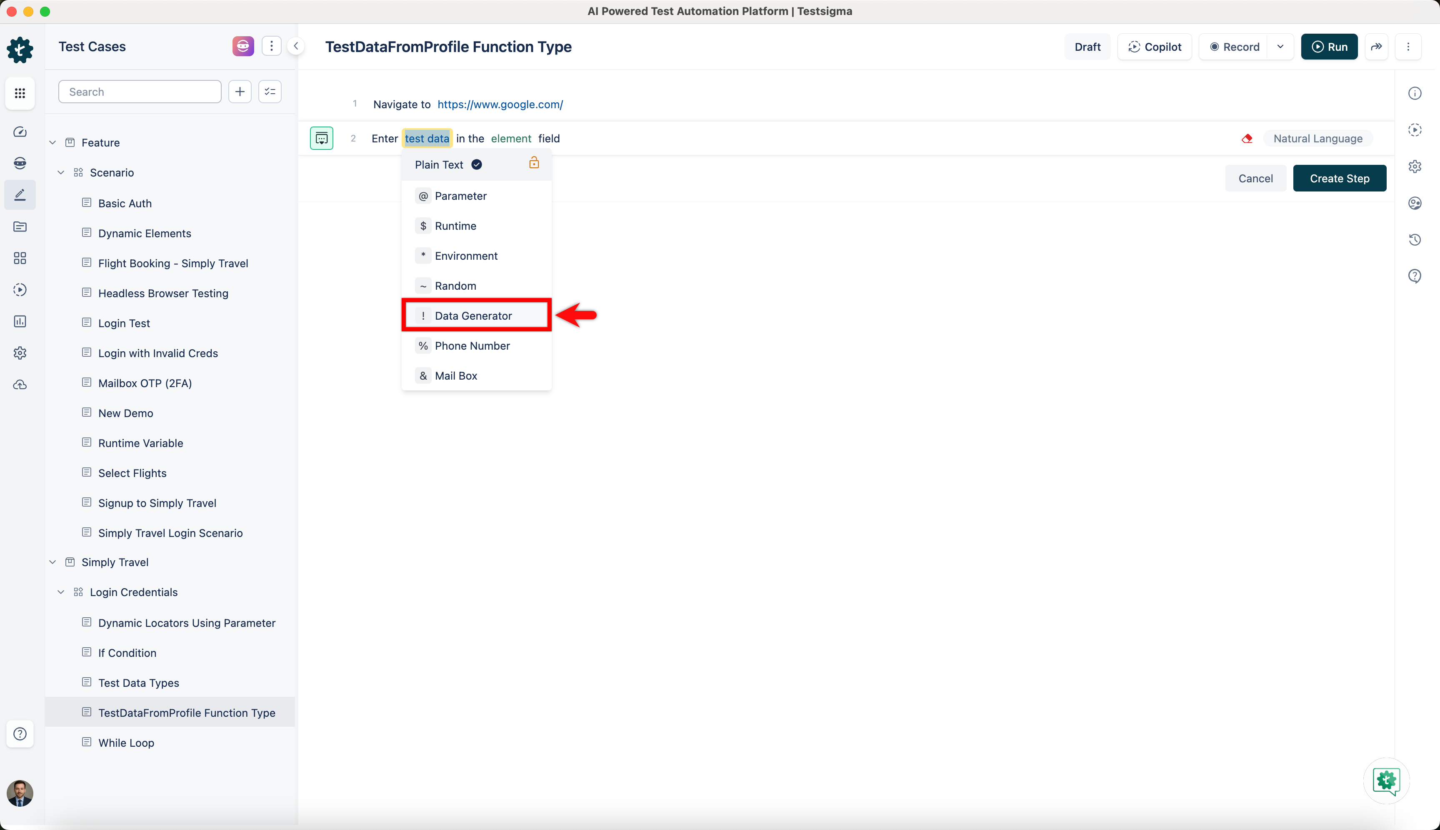Image resolution: width=1440 pixels, height=830 pixels.
Task: Click the Draft status button
Action: pos(1087,47)
